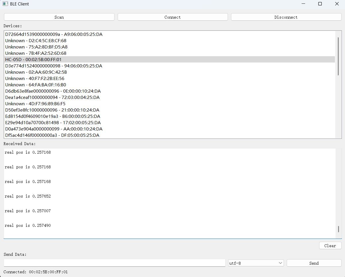Select device Dea1a4ceaf10000000094
The width and height of the screenshot is (345, 277).
(x=170, y=97)
